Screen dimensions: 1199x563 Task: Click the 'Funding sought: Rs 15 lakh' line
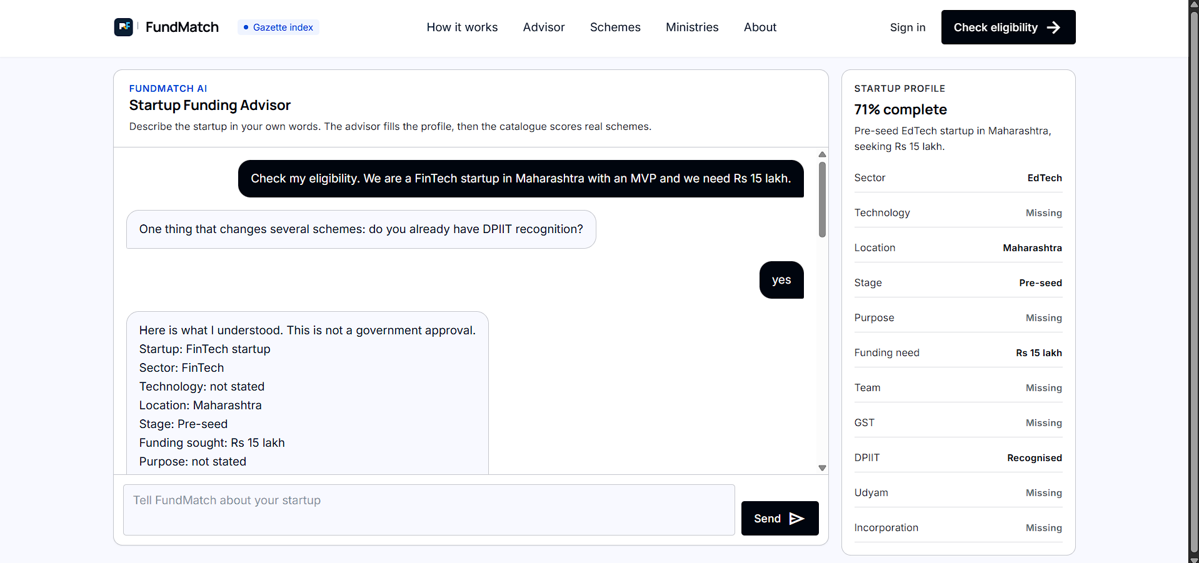212,443
